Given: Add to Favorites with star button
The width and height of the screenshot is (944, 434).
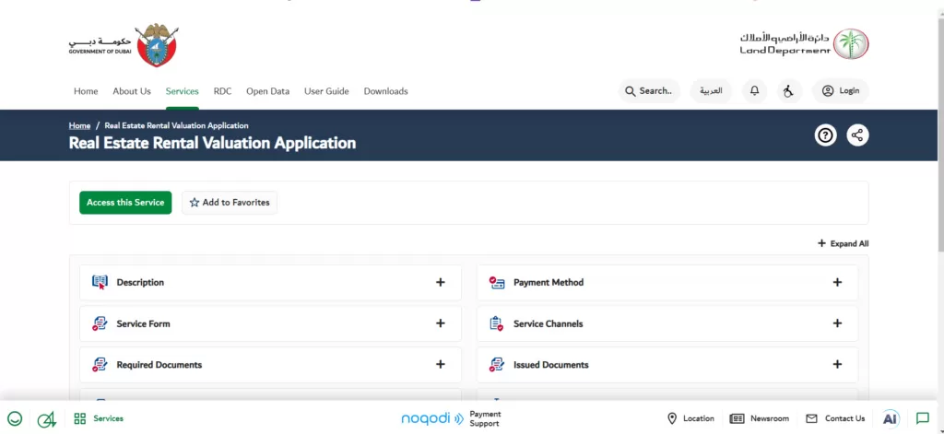Looking at the screenshot, I should coord(230,203).
